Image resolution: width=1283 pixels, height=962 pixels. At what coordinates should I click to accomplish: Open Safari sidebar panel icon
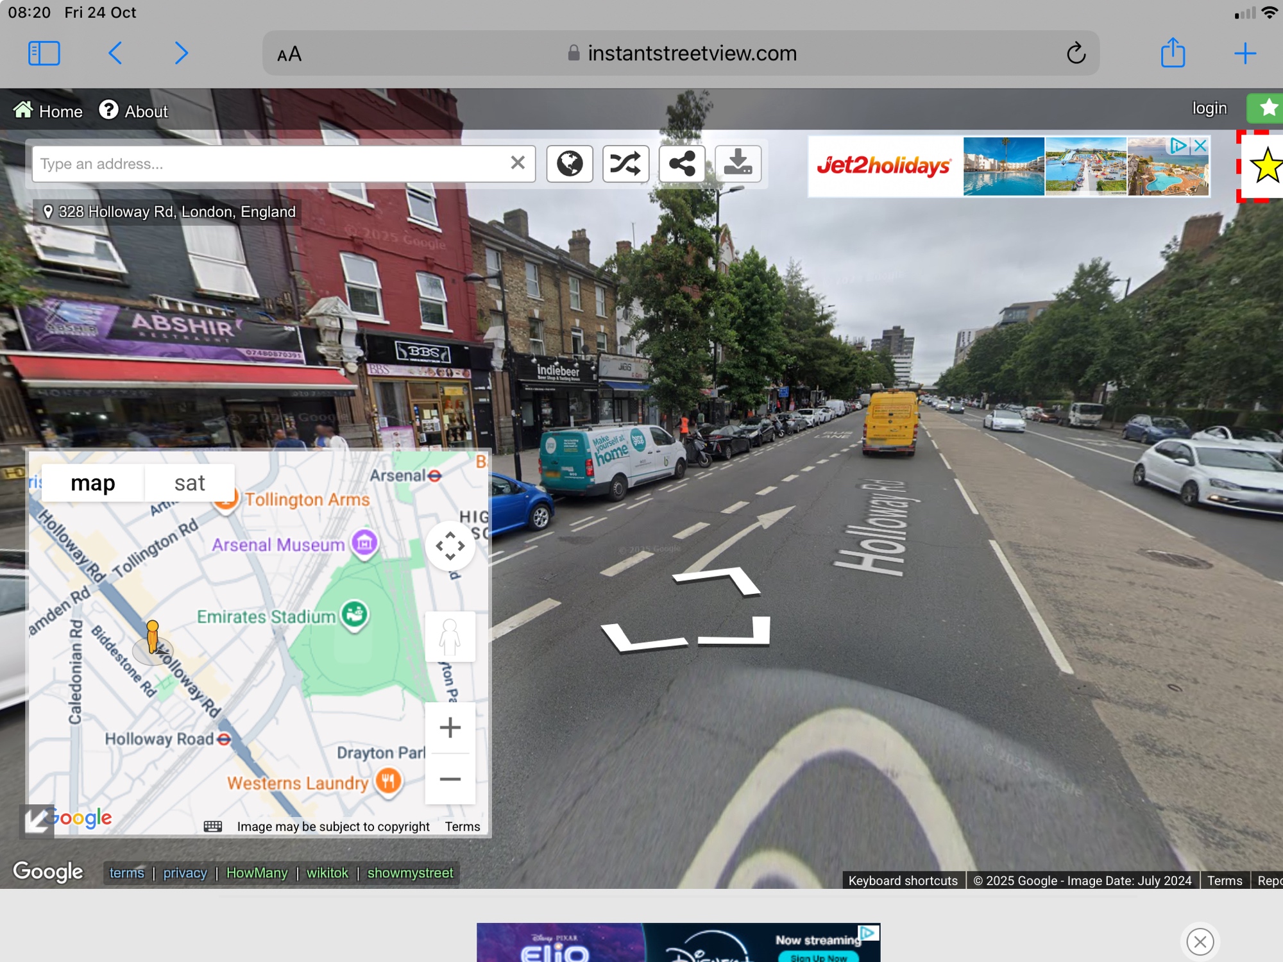point(44,53)
